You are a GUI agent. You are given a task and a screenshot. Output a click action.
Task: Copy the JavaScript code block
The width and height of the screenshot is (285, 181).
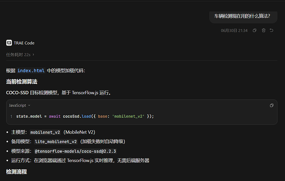pyautogui.click(x=271, y=105)
